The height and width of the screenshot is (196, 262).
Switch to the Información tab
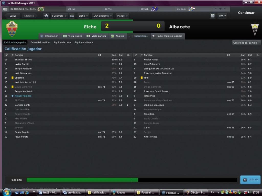point(50,36)
